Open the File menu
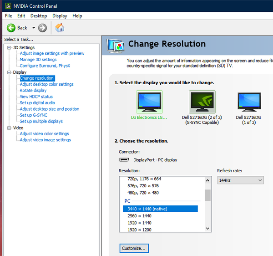 9,16
